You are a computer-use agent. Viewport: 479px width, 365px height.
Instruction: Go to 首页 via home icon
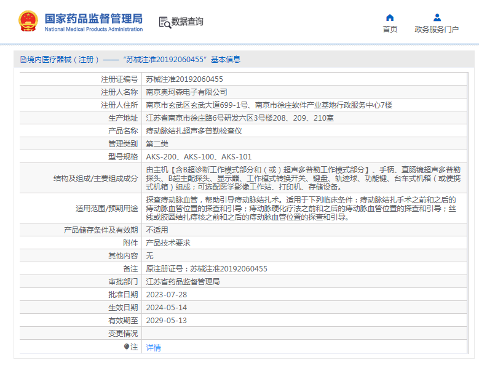390,17
